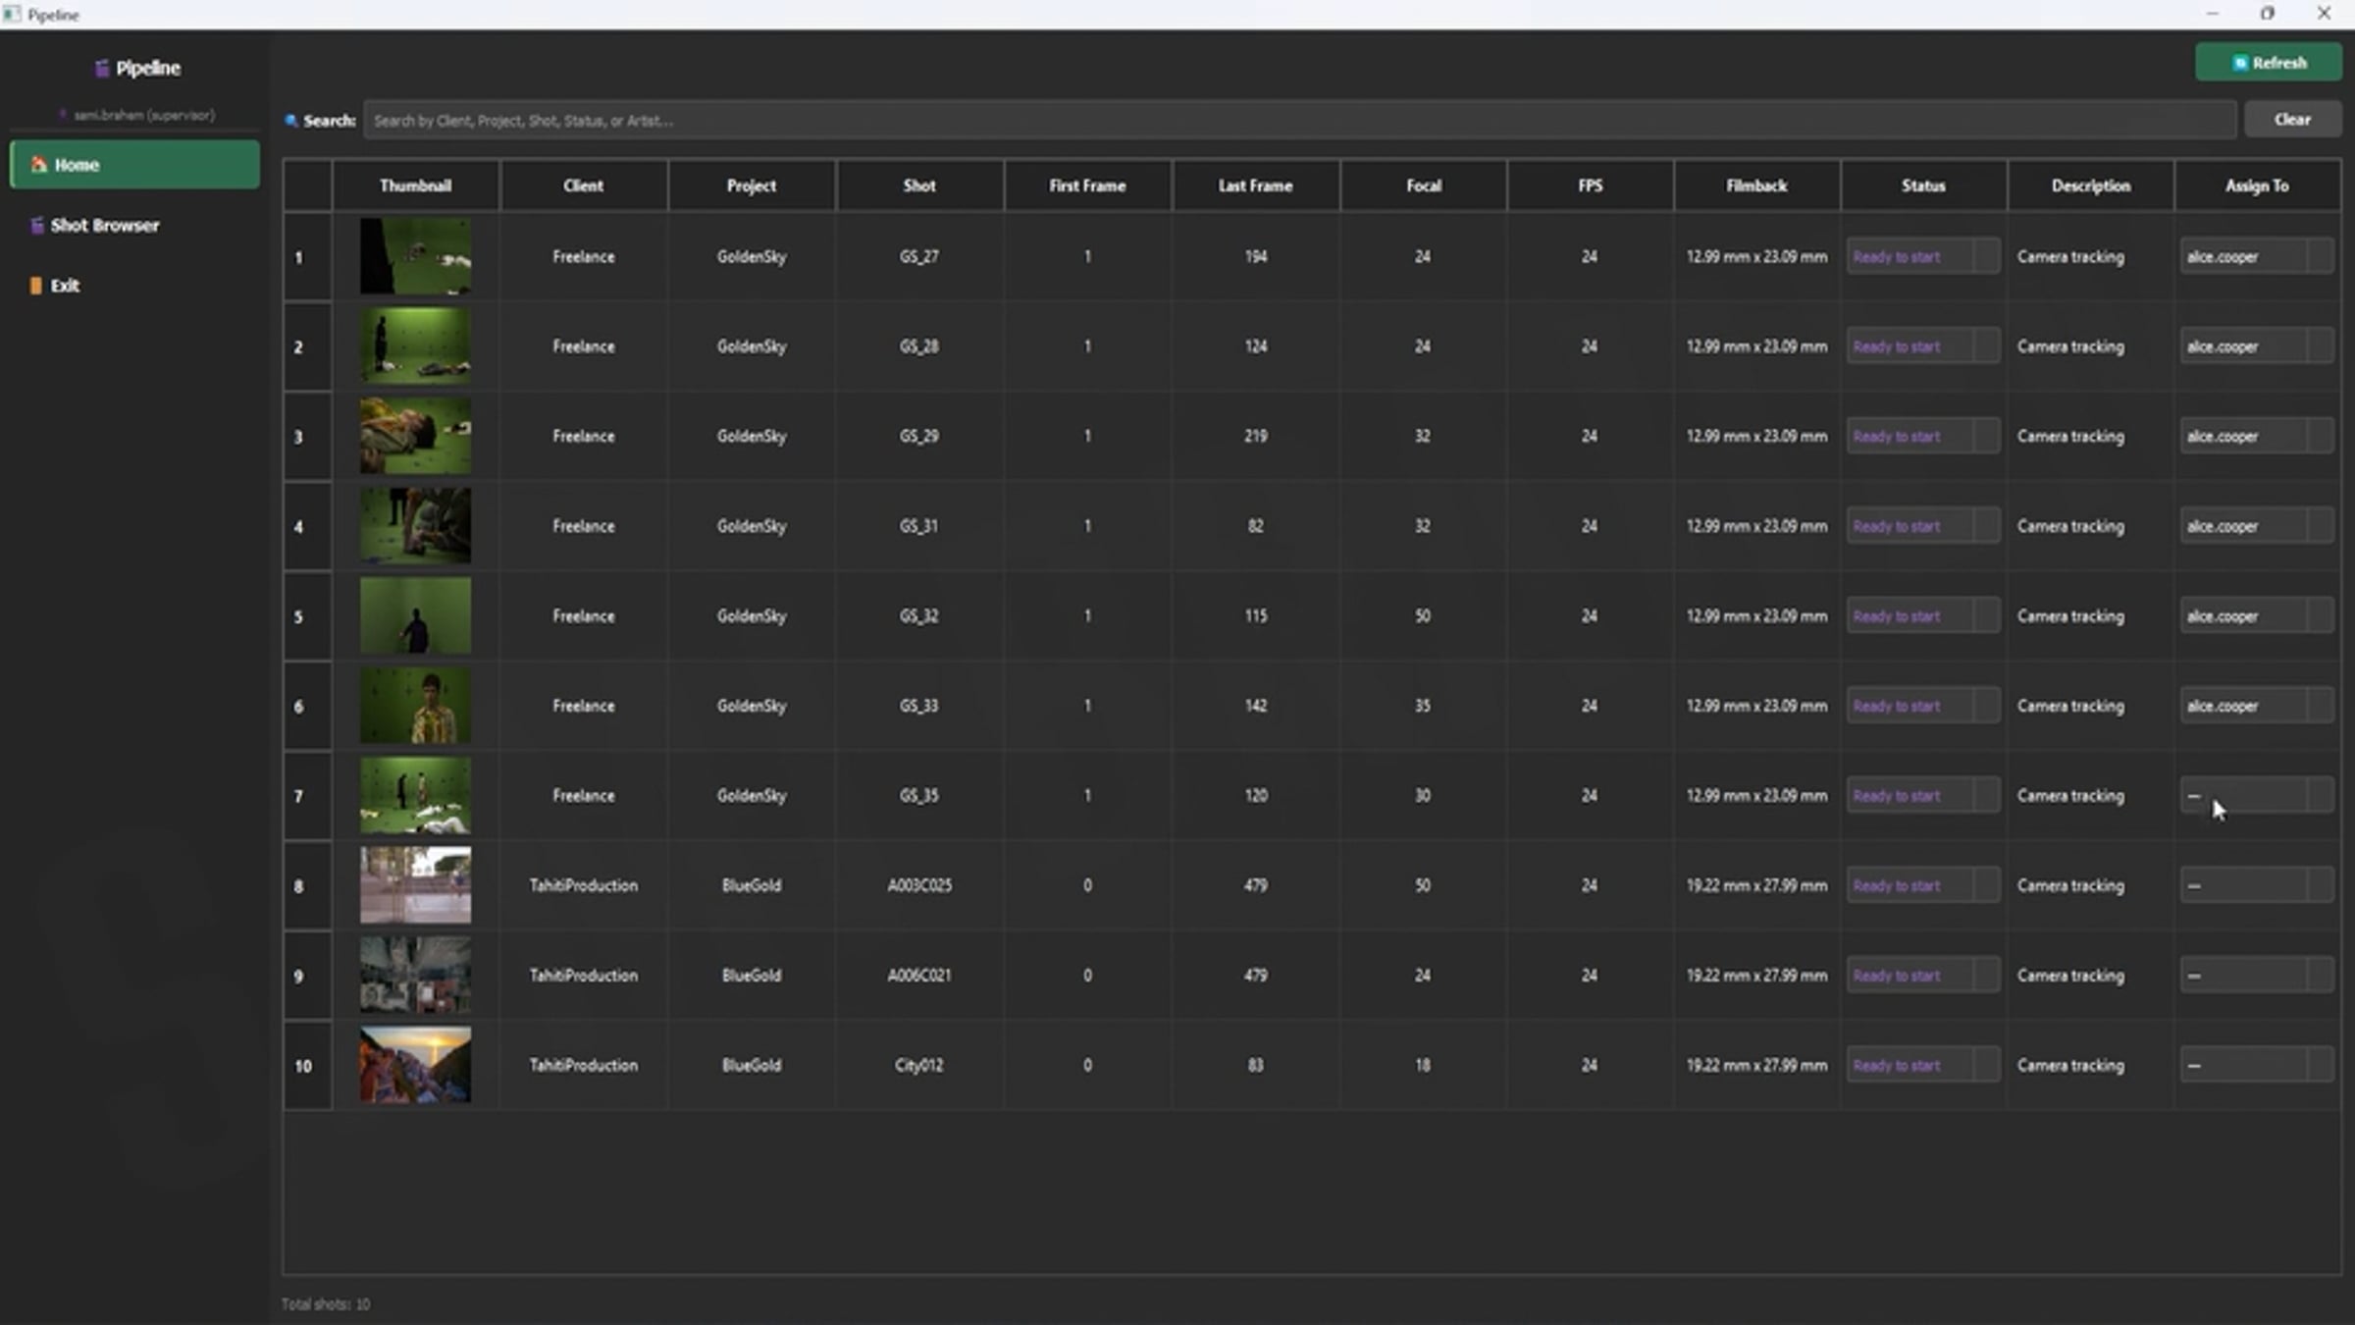The height and width of the screenshot is (1325, 2355).
Task: Open Status dropdown for shot GS_31
Action: click(1923, 526)
